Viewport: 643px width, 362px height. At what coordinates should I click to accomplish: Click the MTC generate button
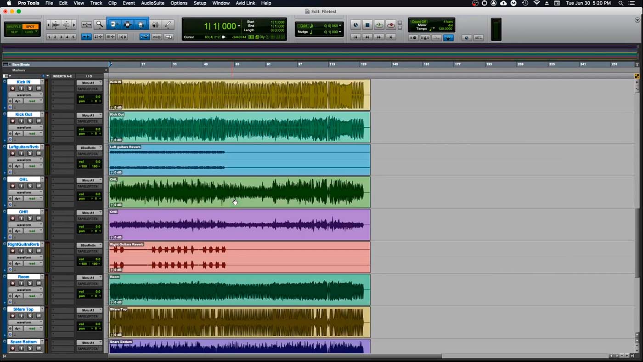(x=478, y=38)
